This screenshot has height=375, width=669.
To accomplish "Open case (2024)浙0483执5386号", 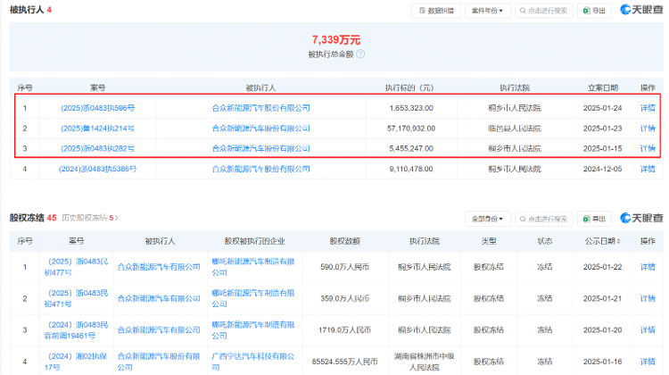I will point(97,169).
